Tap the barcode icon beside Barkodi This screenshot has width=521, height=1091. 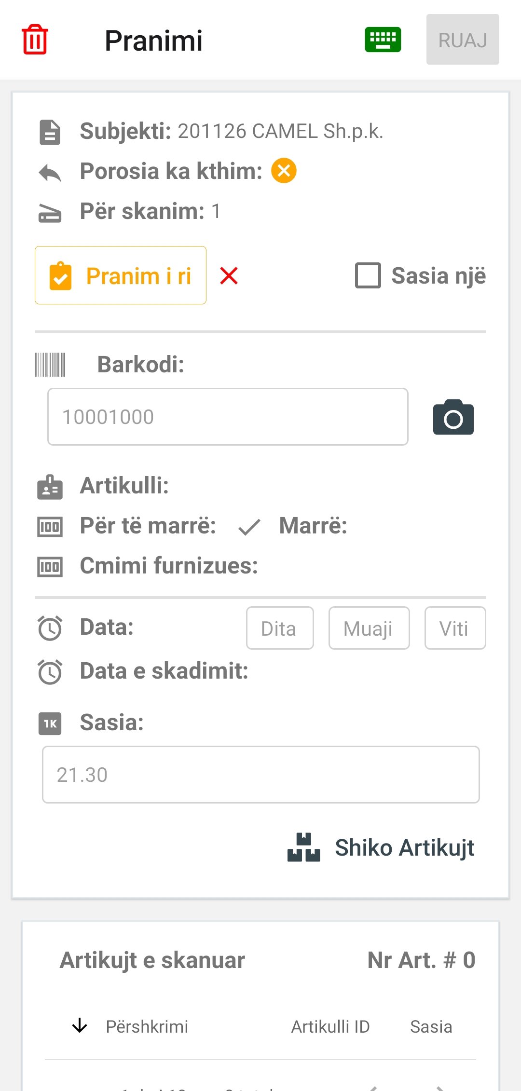click(50, 365)
